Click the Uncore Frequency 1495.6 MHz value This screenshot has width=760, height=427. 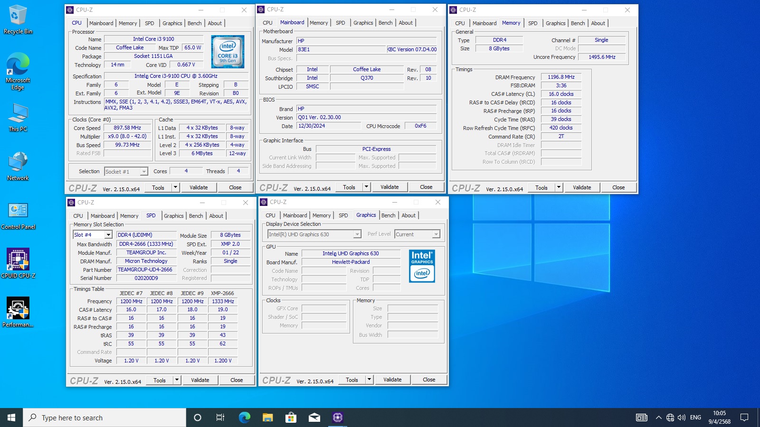point(602,57)
